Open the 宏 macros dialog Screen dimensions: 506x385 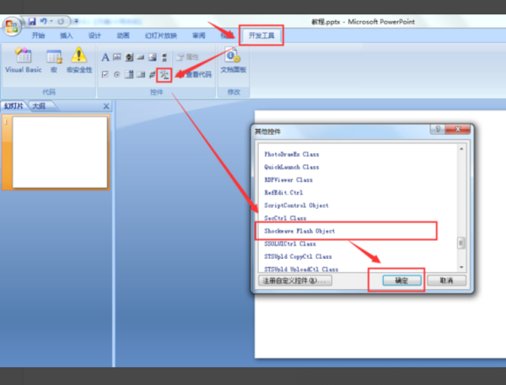tap(54, 61)
